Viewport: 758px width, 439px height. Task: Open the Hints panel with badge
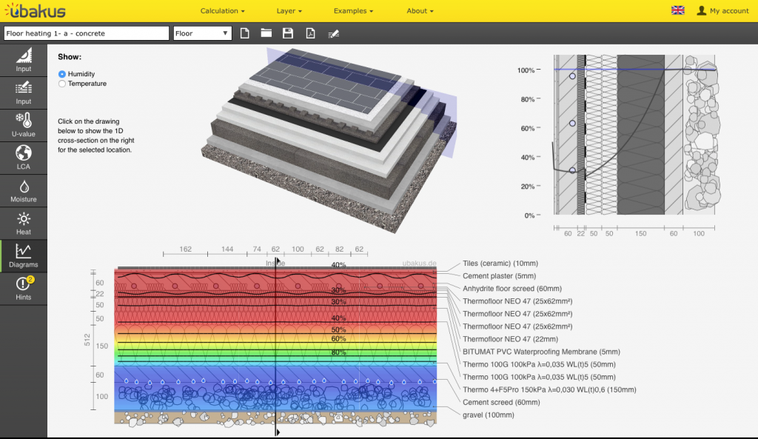(23, 287)
